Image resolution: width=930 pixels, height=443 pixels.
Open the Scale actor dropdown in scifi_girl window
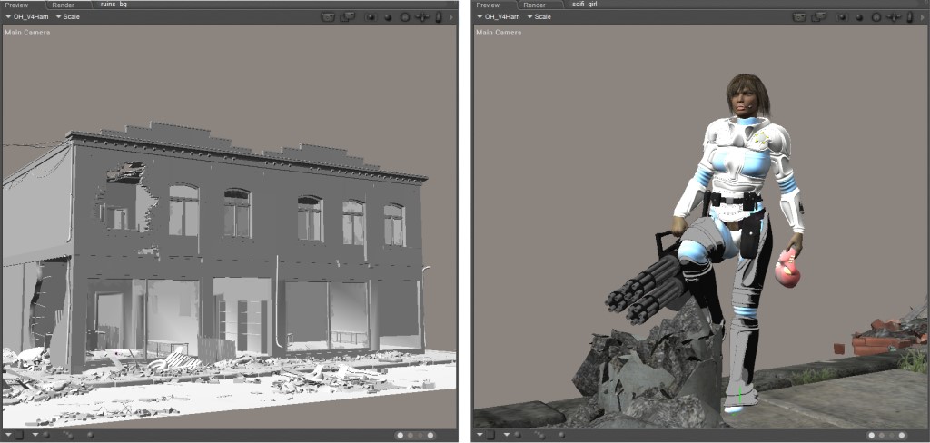click(539, 16)
